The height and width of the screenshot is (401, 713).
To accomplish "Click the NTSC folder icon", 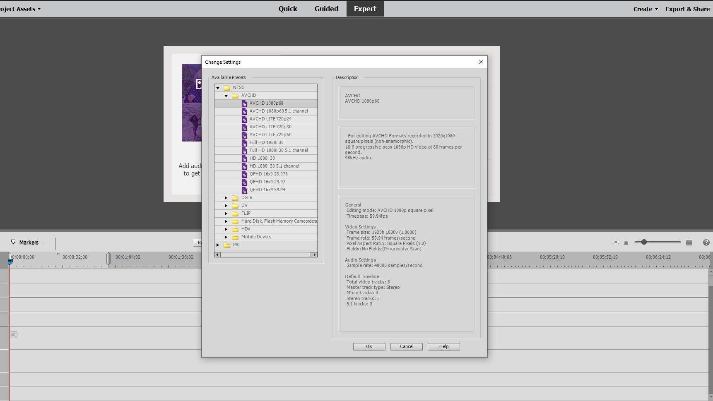I will click(226, 87).
